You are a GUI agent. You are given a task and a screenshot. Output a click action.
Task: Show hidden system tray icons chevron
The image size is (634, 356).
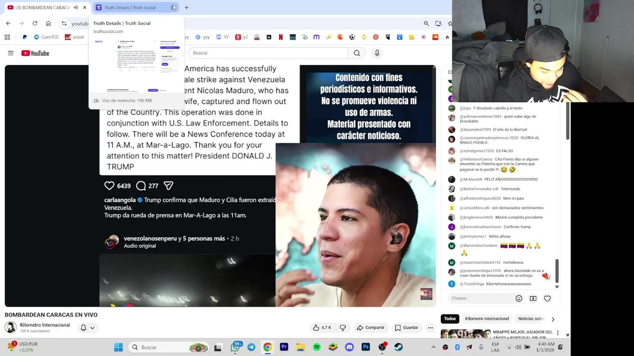tap(433, 347)
